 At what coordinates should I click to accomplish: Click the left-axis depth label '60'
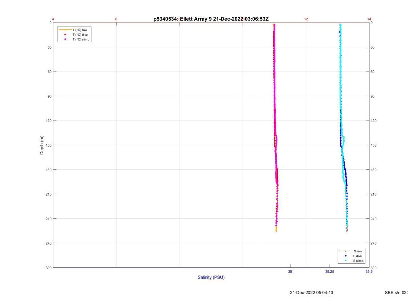point(50,72)
